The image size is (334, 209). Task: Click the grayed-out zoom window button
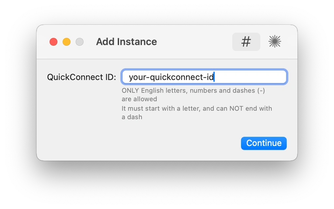click(x=80, y=42)
